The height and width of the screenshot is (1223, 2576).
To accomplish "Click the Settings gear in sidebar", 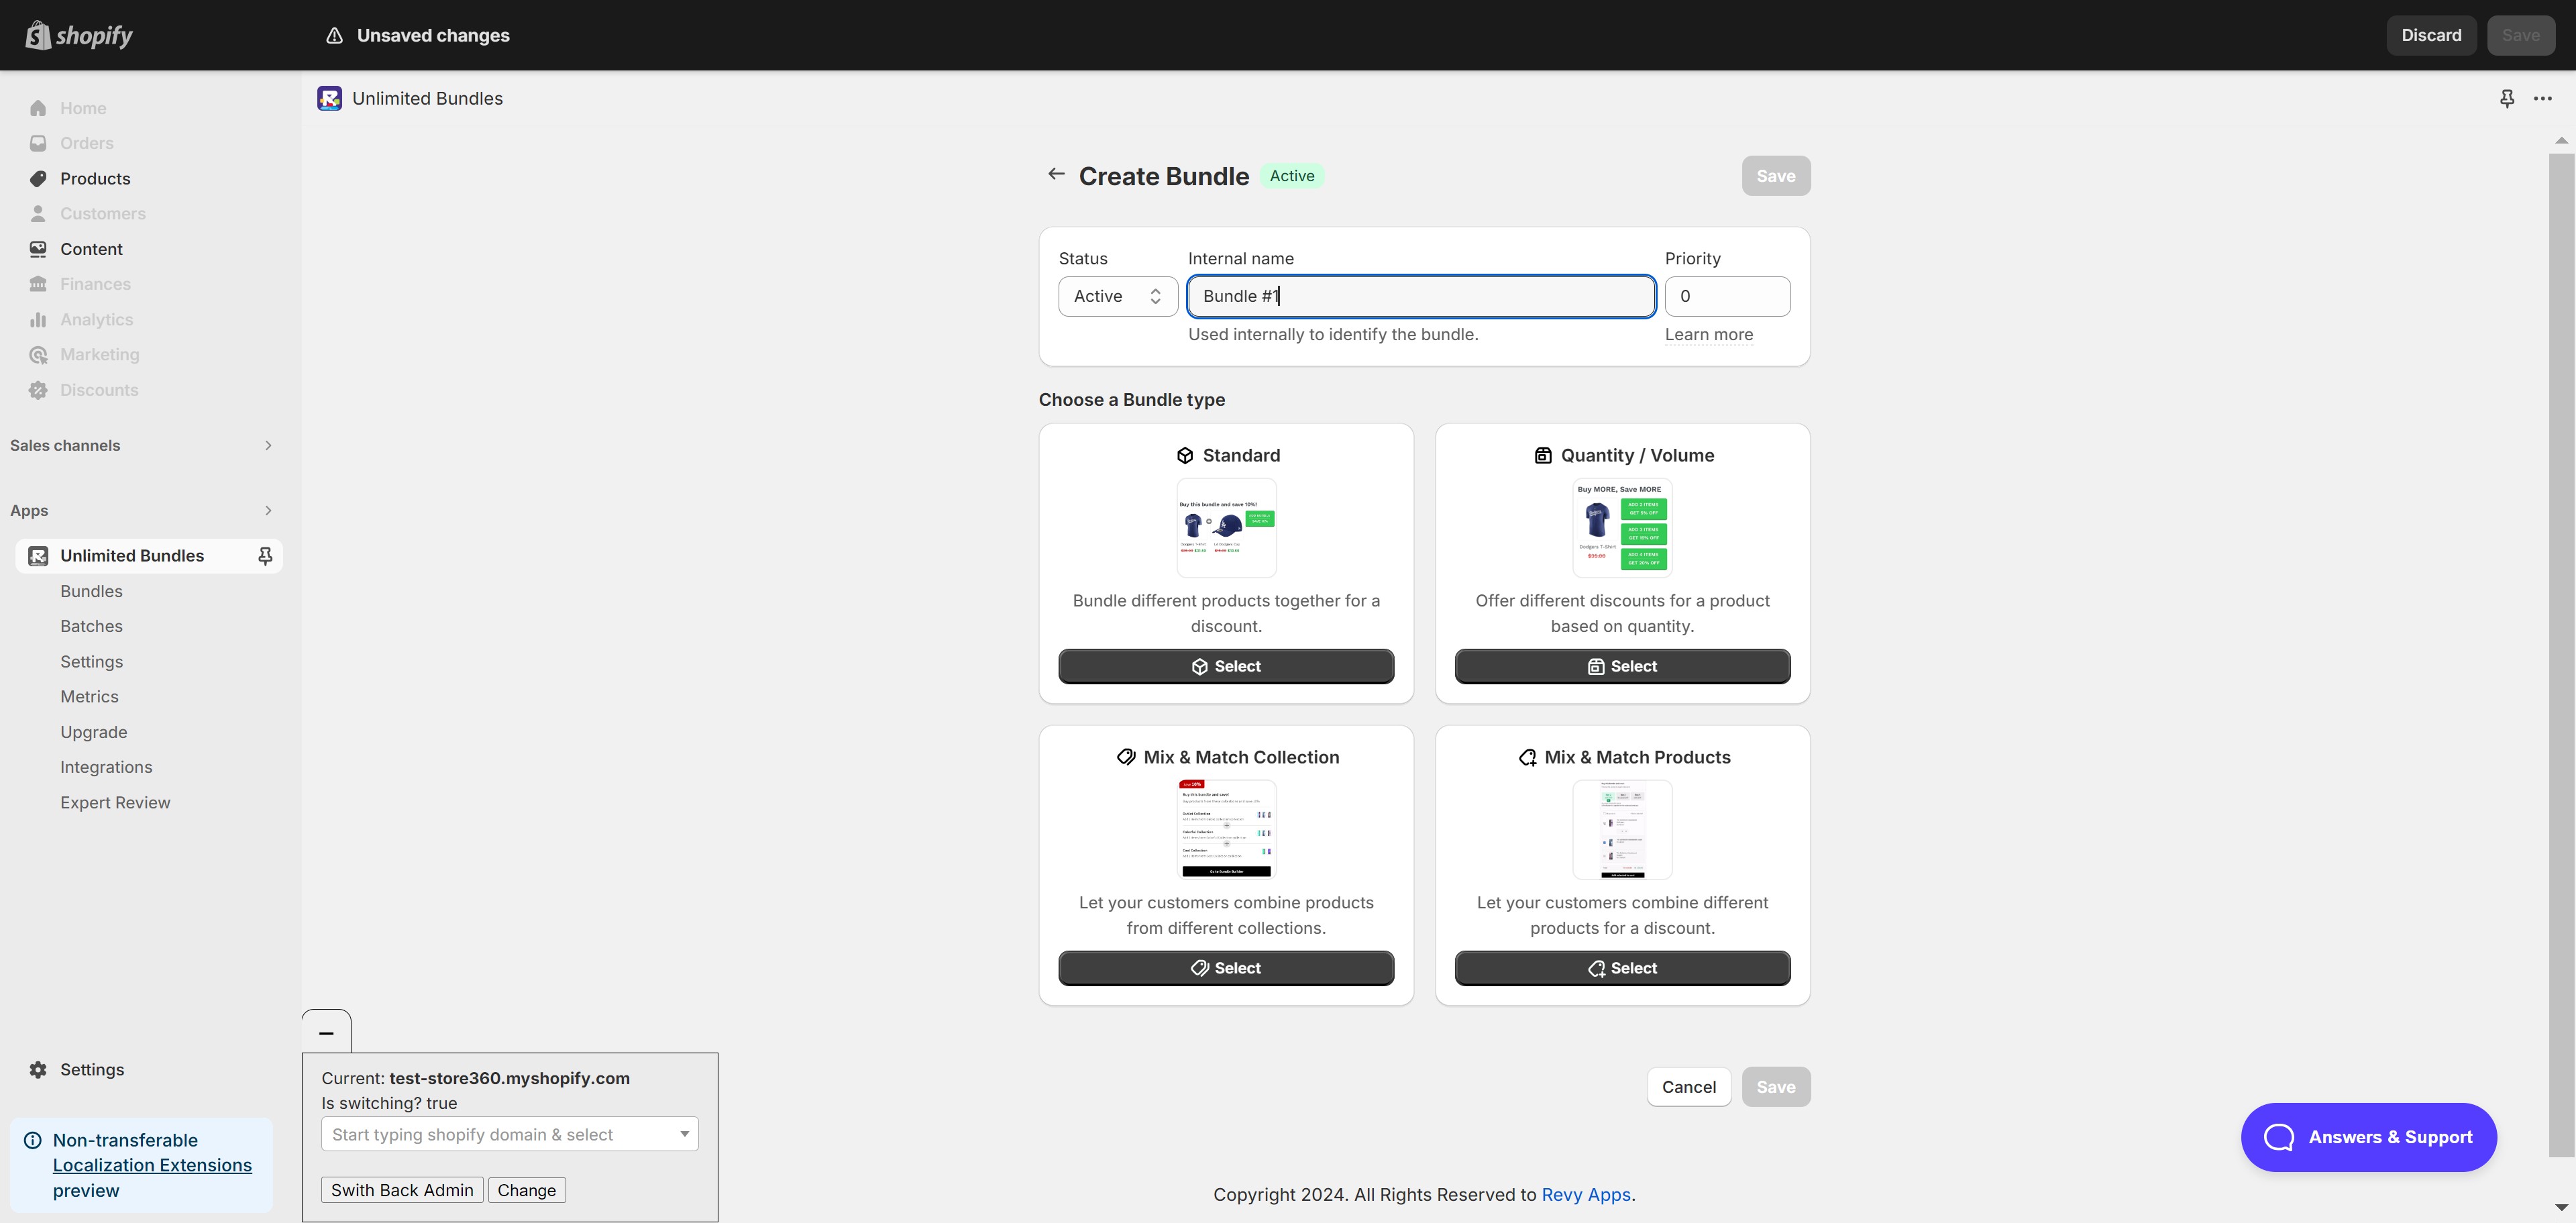I will point(38,1069).
